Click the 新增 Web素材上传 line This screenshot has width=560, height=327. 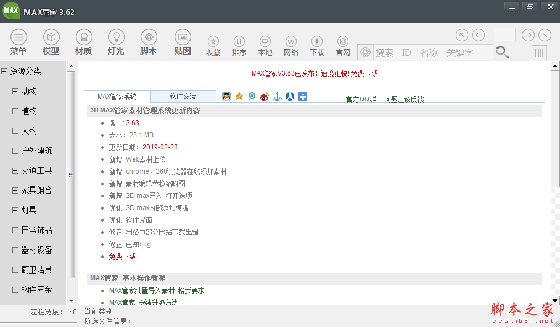(x=138, y=159)
